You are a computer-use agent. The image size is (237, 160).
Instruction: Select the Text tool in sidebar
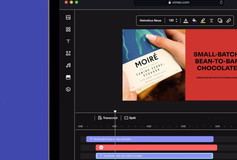[x=68, y=41]
